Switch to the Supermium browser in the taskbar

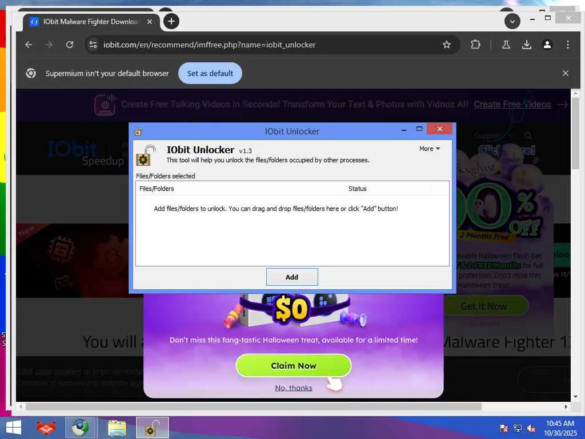(x=81, y=428)
